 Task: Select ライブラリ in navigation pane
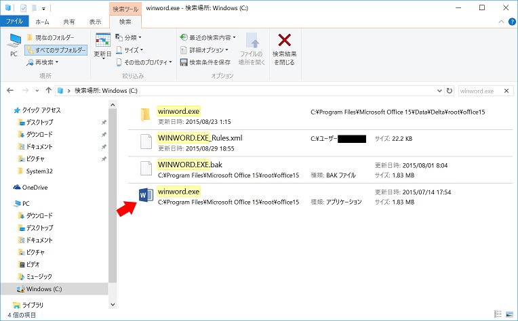point(28,305)
